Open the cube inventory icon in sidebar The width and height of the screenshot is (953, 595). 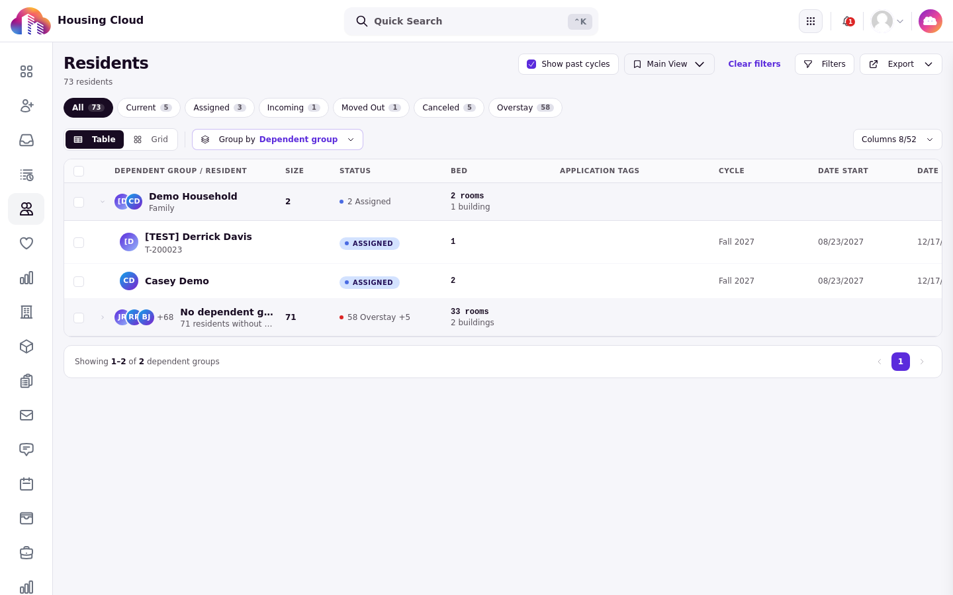click(26, 346)
